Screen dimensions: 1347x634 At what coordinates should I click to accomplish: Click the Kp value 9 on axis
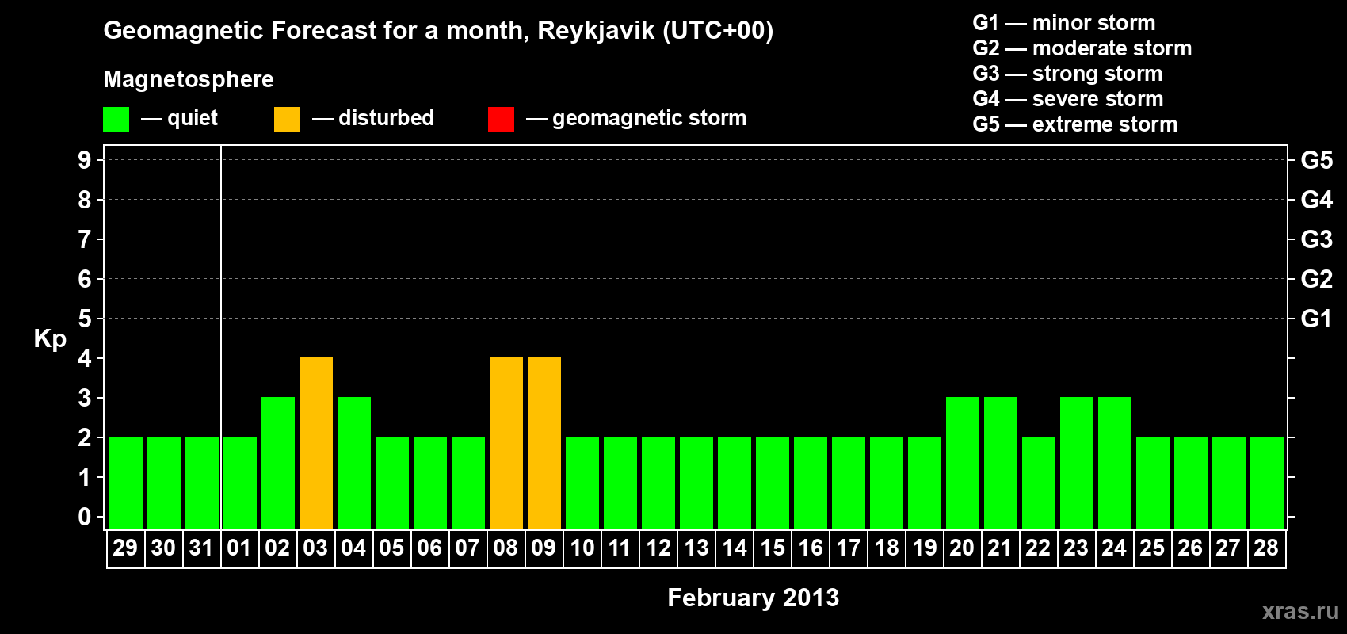click(x=85, y=160)
